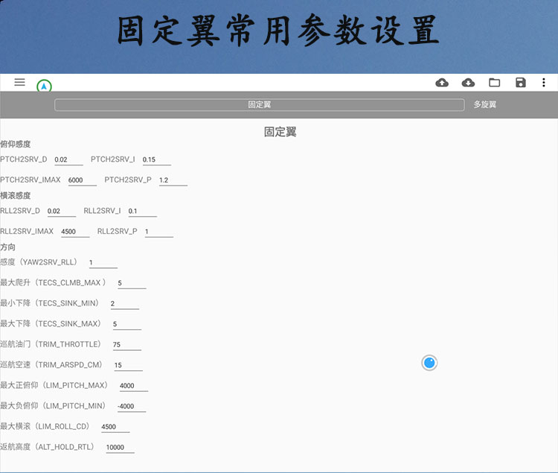Click the green navigation arrow logo icon
Image resolution: width=558 pixels, height=473 pixels.
tap(44, 86)
